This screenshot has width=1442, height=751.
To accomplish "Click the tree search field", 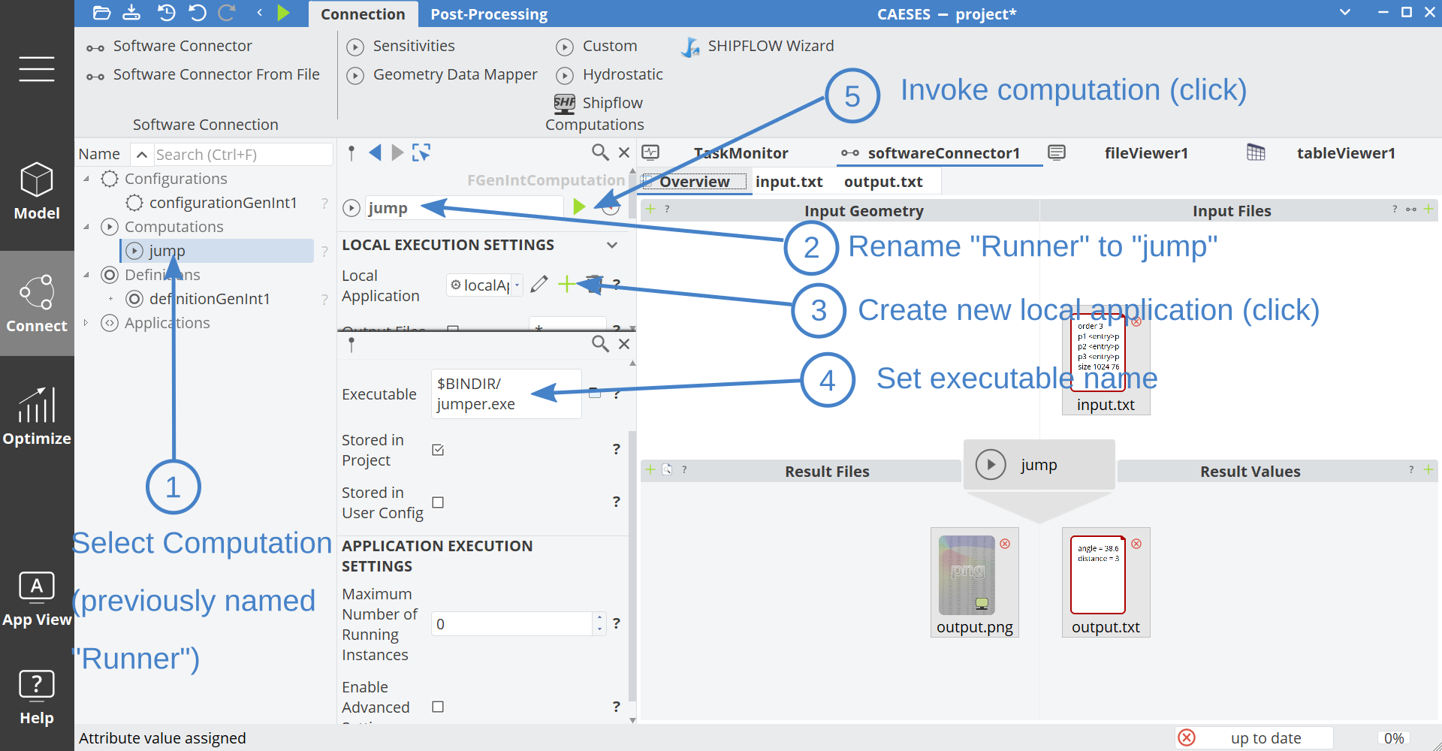I will click(243, 155).
